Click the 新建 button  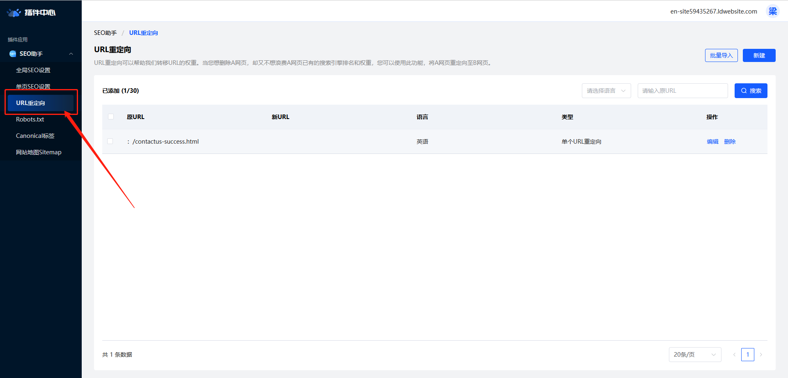(759, 55)
